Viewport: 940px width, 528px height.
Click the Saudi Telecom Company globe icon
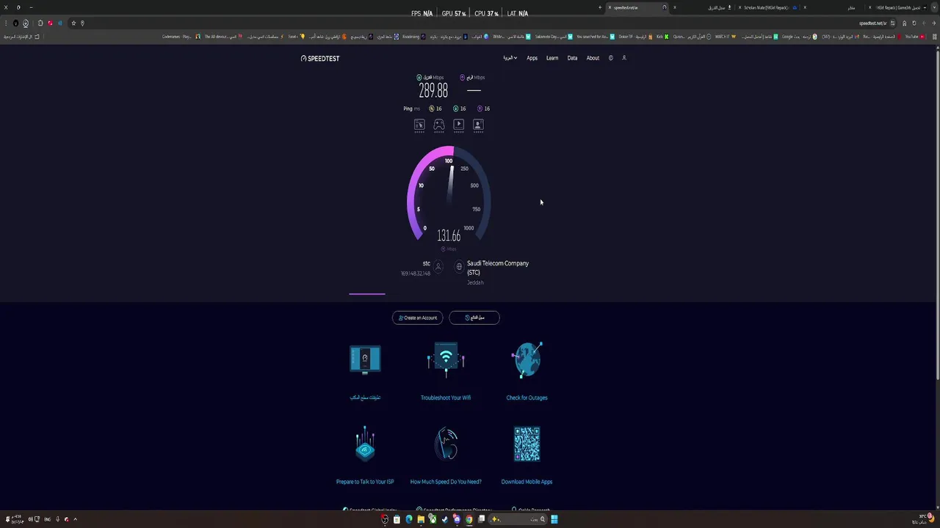(459, 266)
